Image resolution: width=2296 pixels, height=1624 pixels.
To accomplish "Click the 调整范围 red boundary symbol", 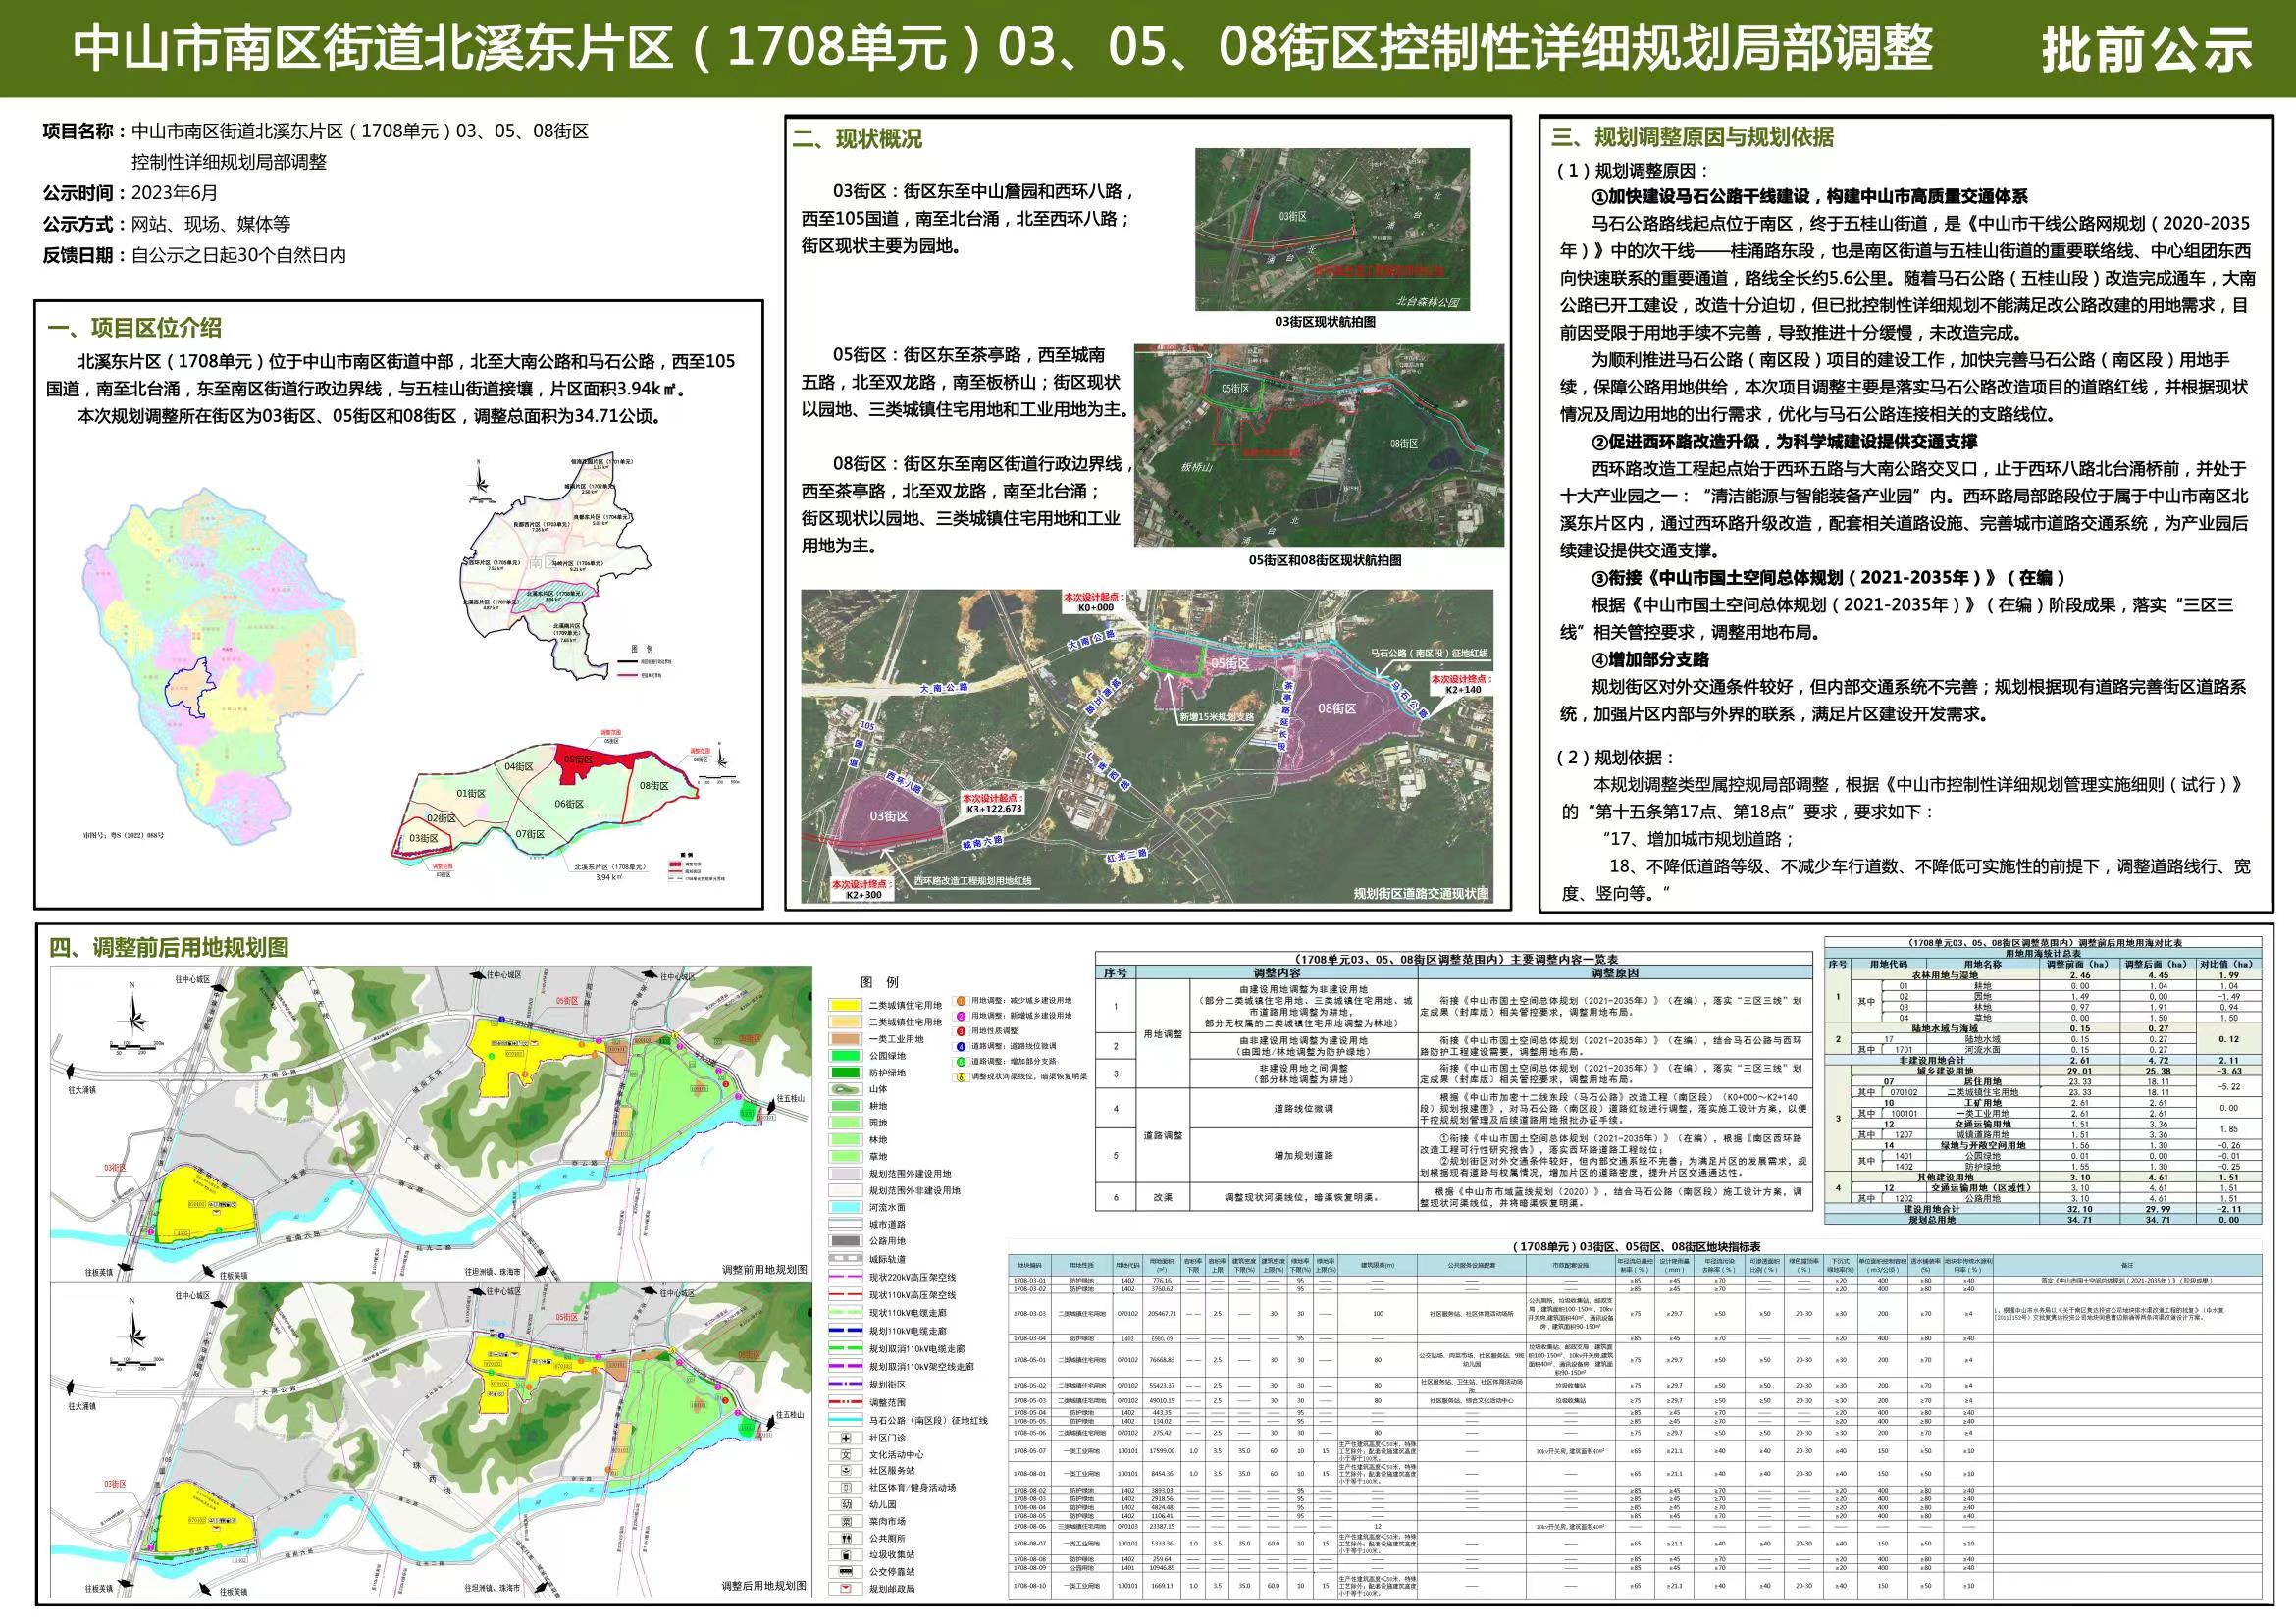I will [x=846, y=1402].
